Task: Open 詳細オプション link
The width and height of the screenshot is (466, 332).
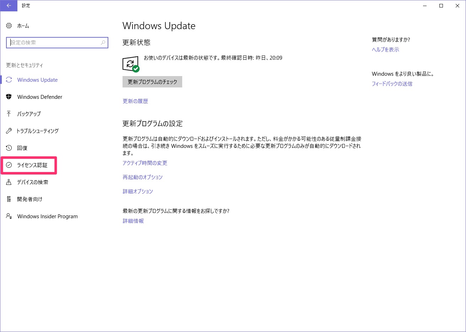Action: tap(138, 192)
